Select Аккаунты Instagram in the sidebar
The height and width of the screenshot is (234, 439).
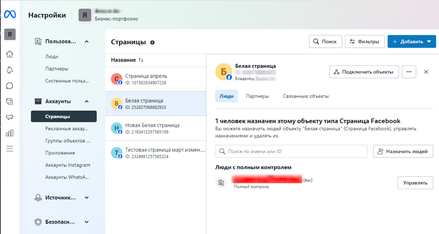coord(68,165)
